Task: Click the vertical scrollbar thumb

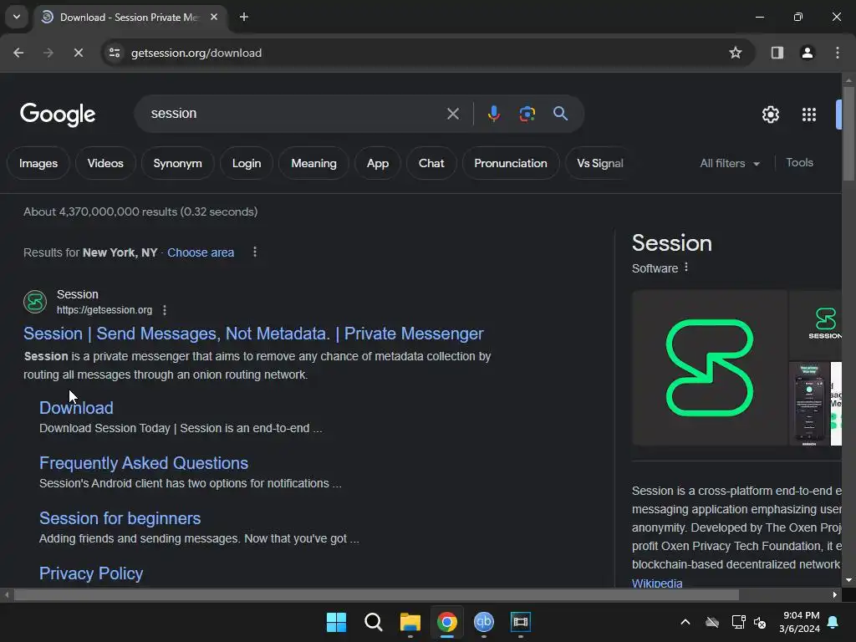Action: 848,134
